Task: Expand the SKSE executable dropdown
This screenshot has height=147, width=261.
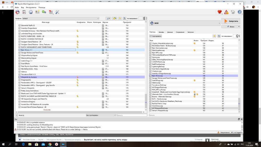Action: [185, 23]
